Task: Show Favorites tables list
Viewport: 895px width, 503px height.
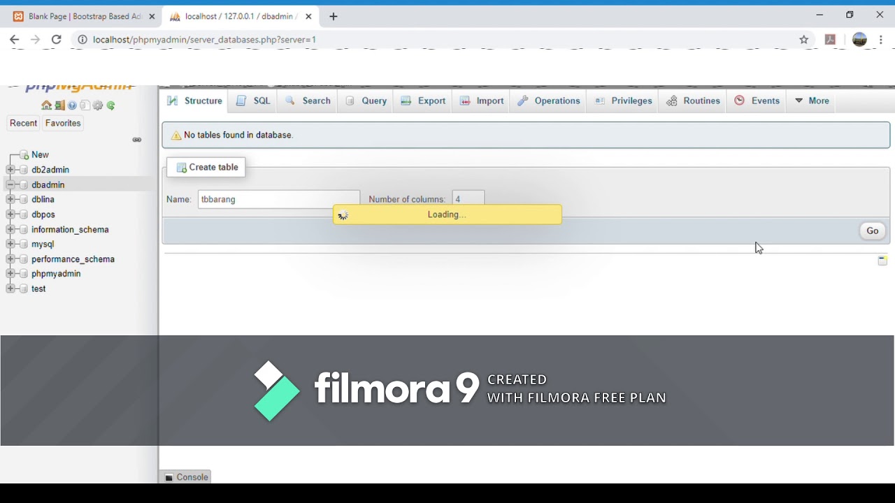Action: (x=63, y=123)
